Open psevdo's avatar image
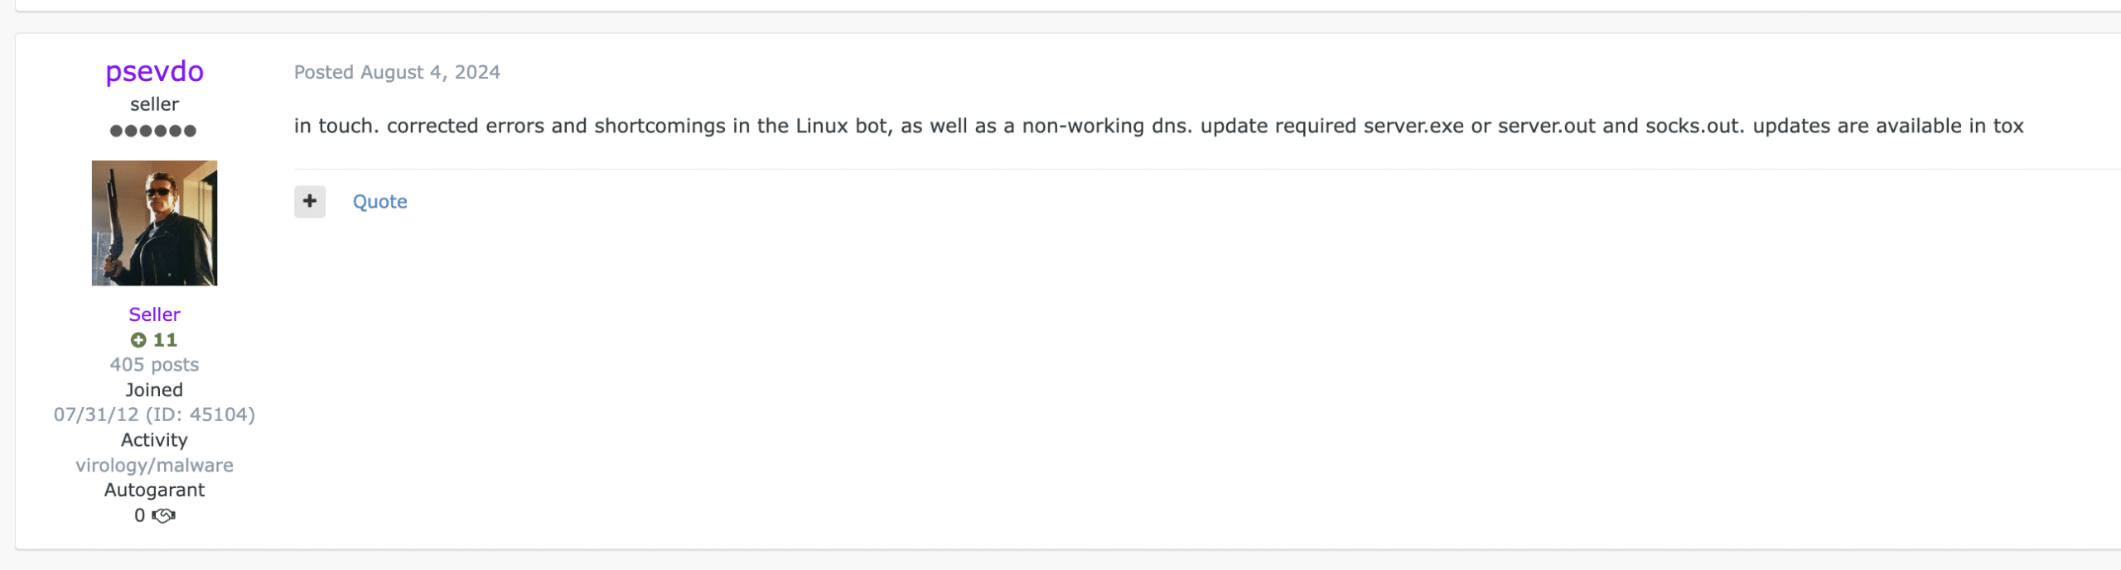2121x570 pixels. (x=154, y=223)
